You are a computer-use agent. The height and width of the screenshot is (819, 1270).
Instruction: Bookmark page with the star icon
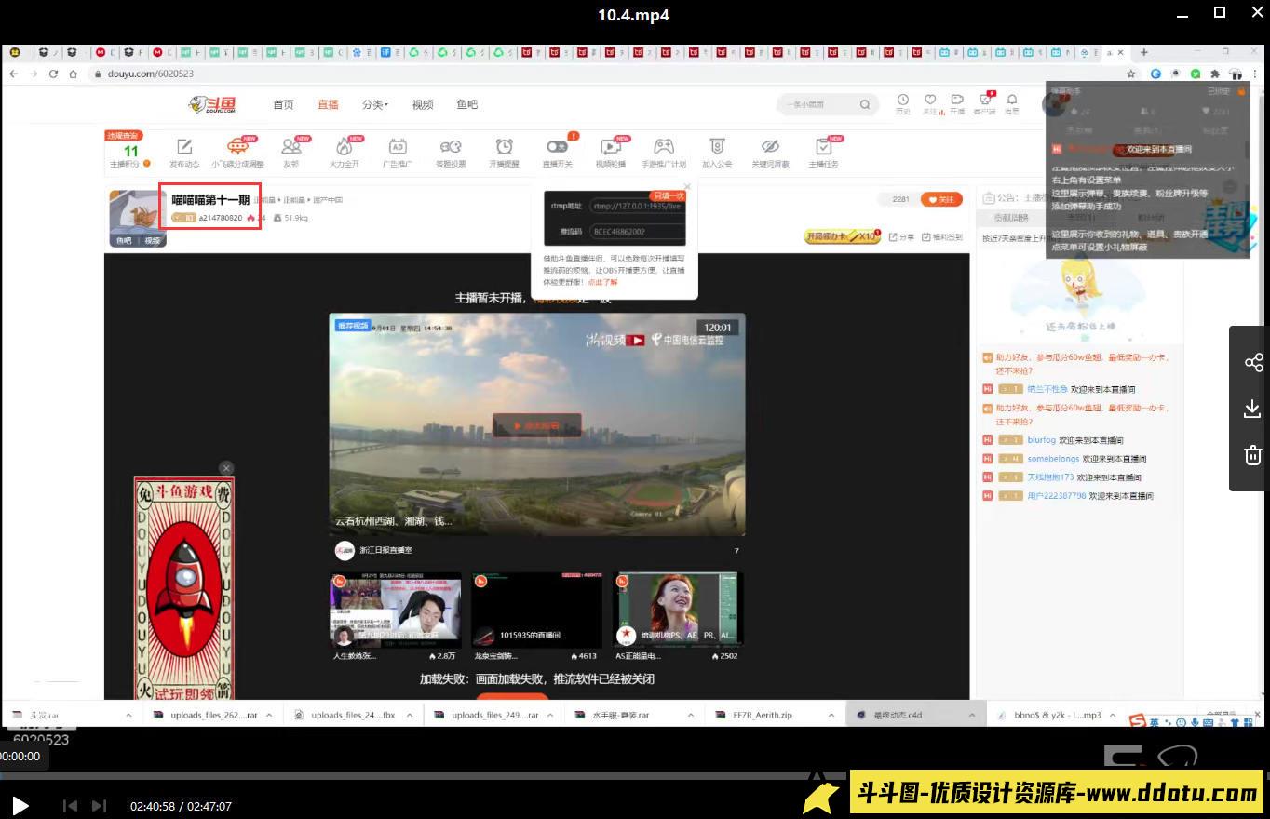[1131, 74]
